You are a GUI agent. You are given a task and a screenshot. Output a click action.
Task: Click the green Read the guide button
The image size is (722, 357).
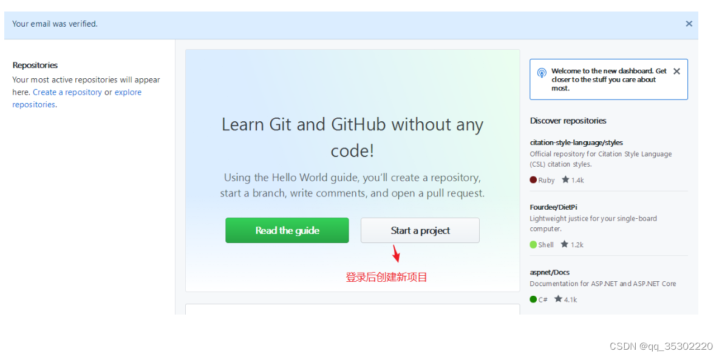coord(287,230)
